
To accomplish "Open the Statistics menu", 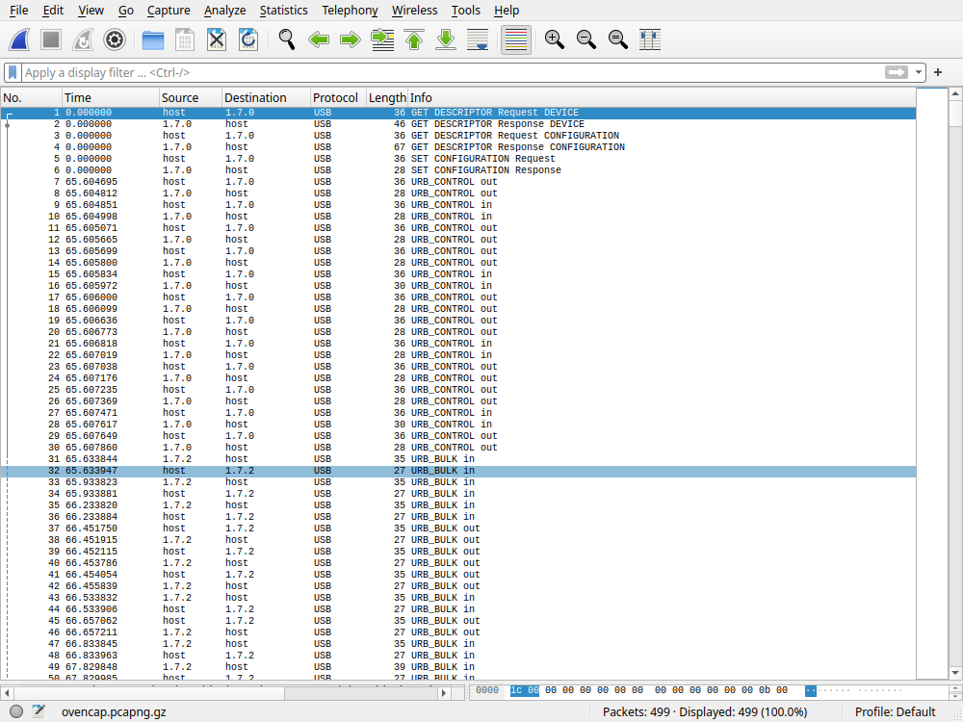I will click(x=283, y=11).
